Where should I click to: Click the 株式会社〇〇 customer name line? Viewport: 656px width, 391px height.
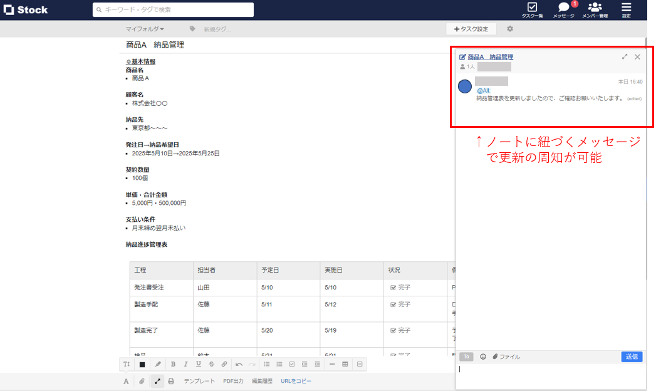[x=150, y=103]
